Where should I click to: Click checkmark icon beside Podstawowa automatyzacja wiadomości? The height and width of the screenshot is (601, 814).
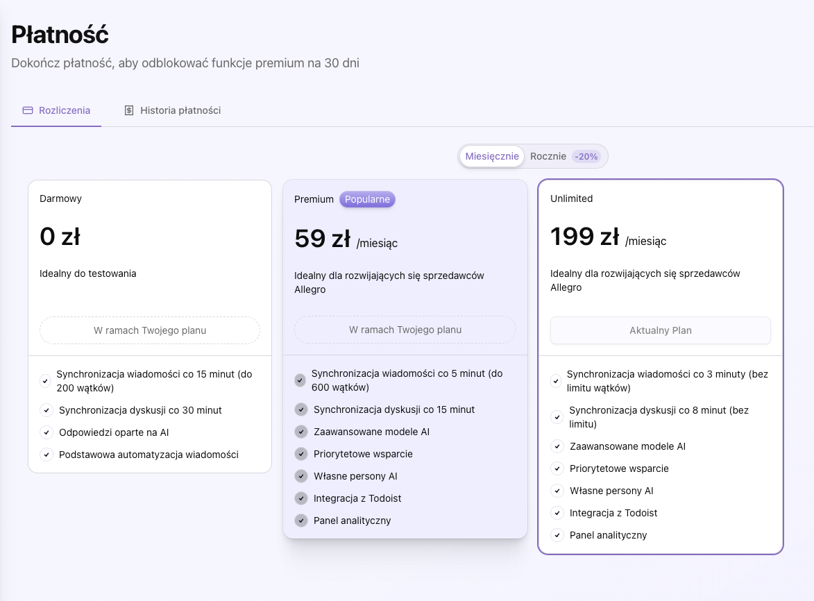46,455
